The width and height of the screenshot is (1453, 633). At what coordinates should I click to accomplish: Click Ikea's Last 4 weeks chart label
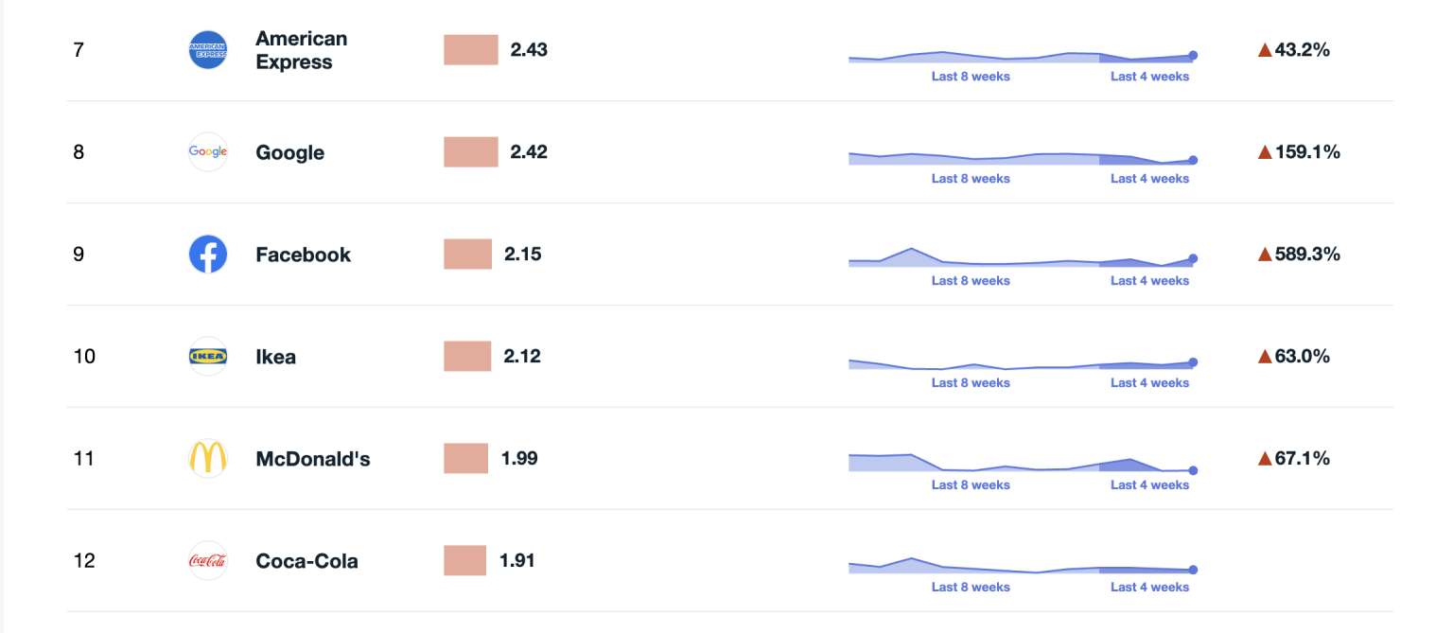1149,383
